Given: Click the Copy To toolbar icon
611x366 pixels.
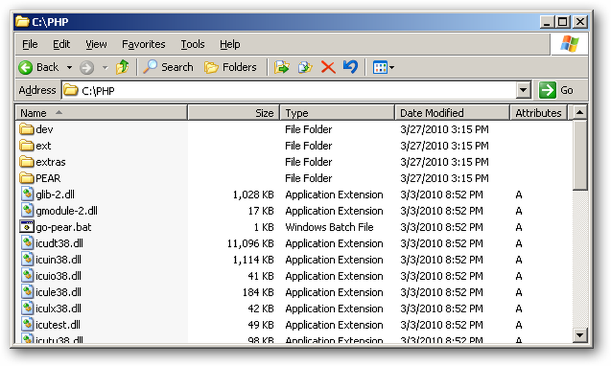Looking at the screenshot, I should click(x=305, y=67).
